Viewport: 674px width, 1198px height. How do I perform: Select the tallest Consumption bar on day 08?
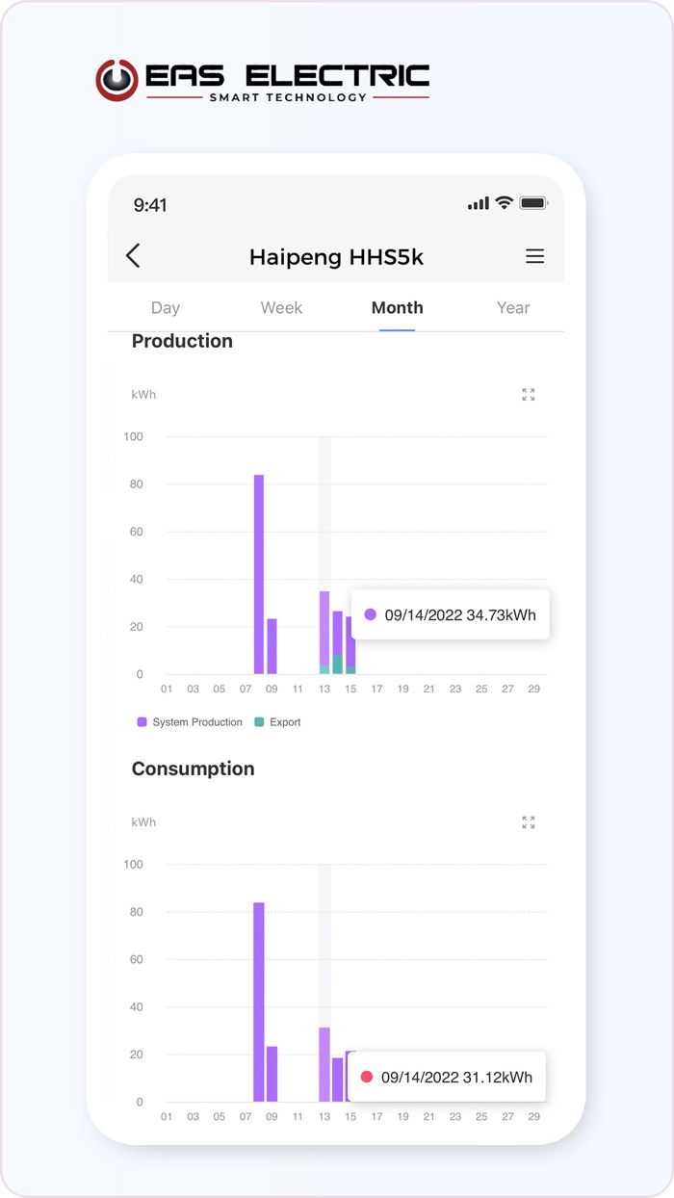(259, 1002)
